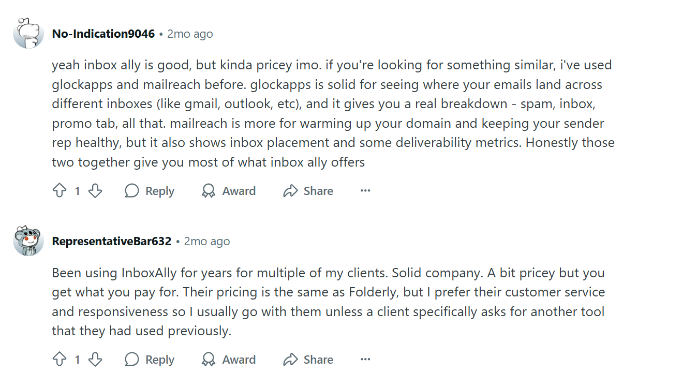Share No-Indication9046's comment

point(308,191)
